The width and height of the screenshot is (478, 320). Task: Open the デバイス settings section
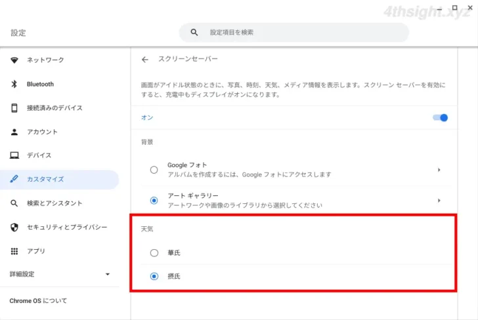[60, 155]
